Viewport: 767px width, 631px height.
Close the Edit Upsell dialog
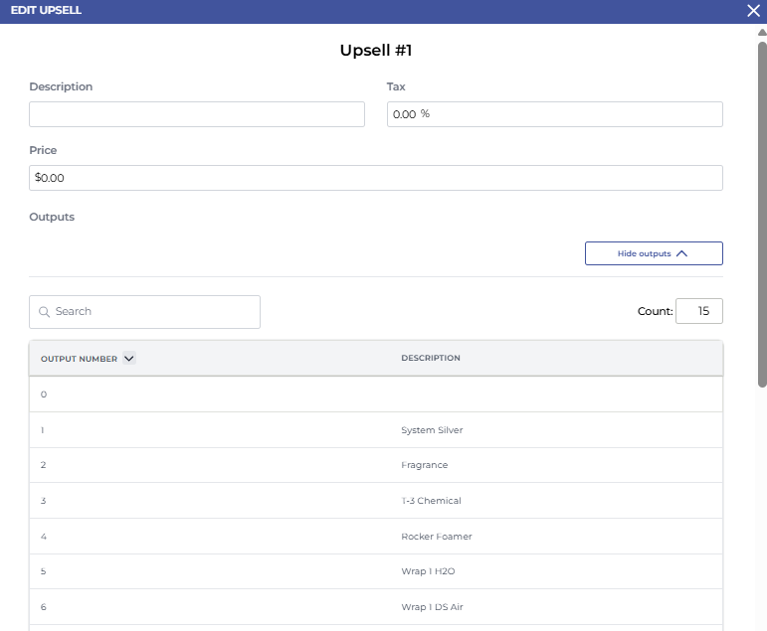[x=753, y=10]
